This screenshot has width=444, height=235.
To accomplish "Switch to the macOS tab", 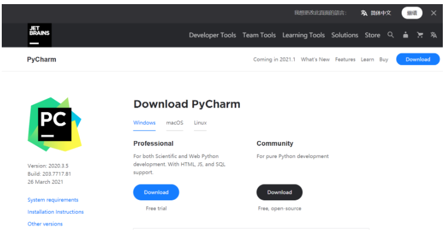I will pos(175,123).
